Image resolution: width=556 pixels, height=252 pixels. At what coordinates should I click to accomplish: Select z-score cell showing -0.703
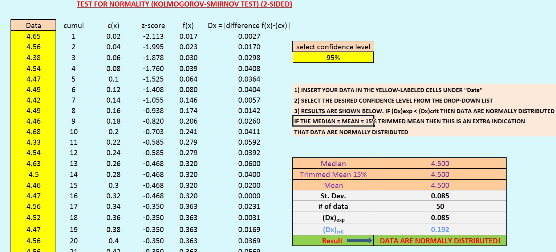[x=153, y=132]
